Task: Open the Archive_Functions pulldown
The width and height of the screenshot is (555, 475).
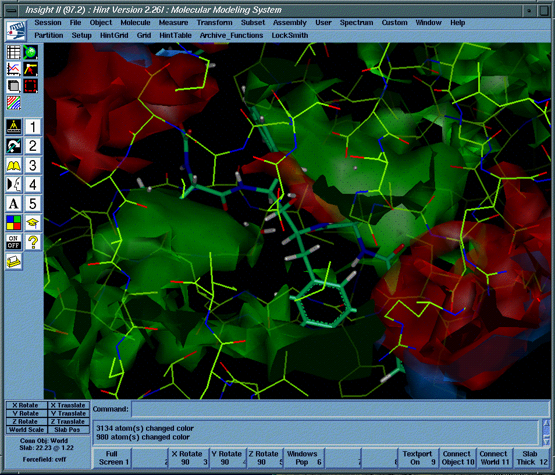Action: [232, 36]
